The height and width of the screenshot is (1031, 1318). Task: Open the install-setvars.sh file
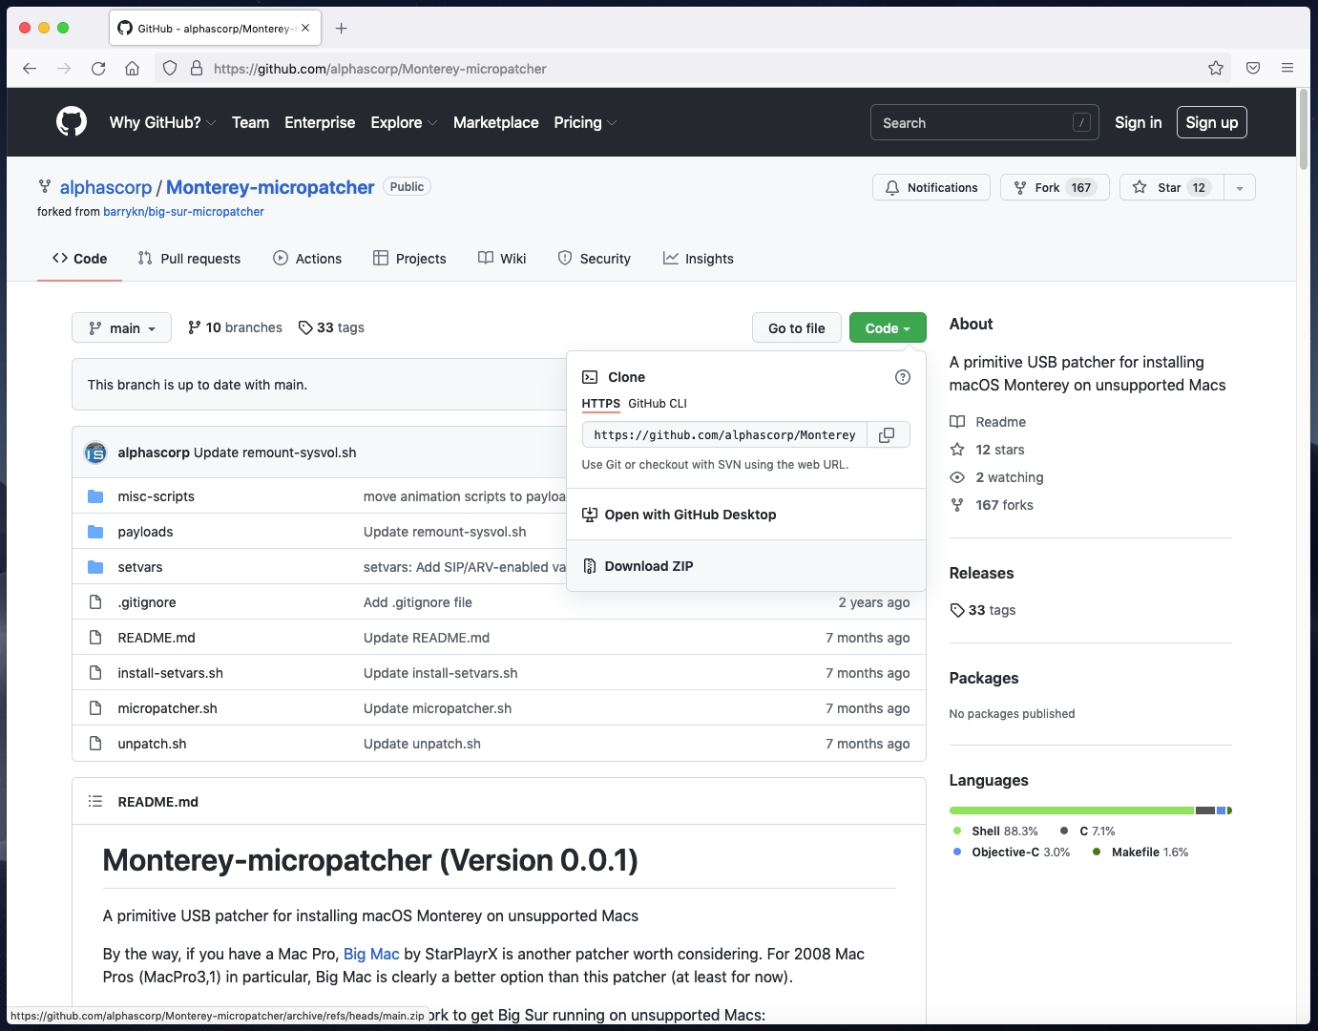tap(171, 673)
